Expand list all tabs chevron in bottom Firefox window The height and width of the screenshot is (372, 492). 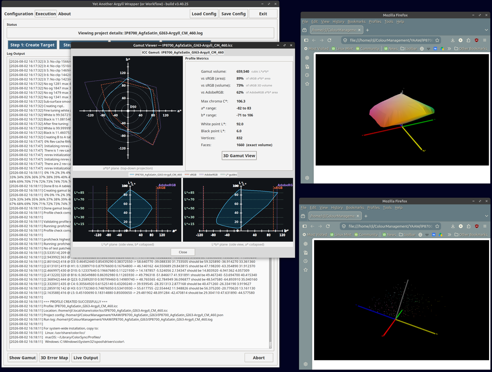(x=486, y=216)
